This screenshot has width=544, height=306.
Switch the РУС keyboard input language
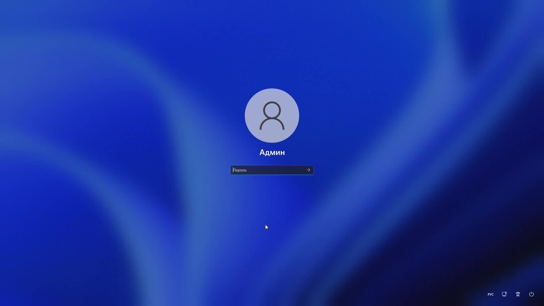point(491,294)
